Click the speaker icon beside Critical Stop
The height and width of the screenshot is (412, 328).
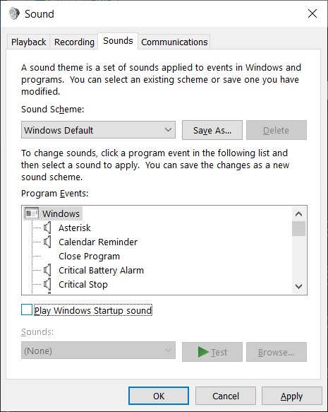tap(47, 284)
